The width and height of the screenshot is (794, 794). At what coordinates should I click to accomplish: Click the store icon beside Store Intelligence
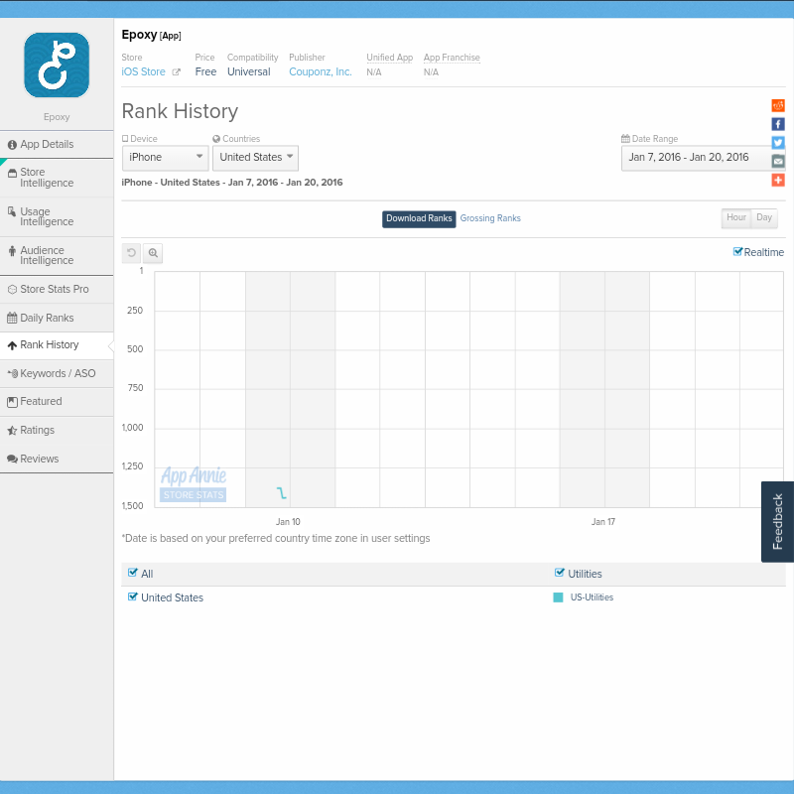click(12, 173)
